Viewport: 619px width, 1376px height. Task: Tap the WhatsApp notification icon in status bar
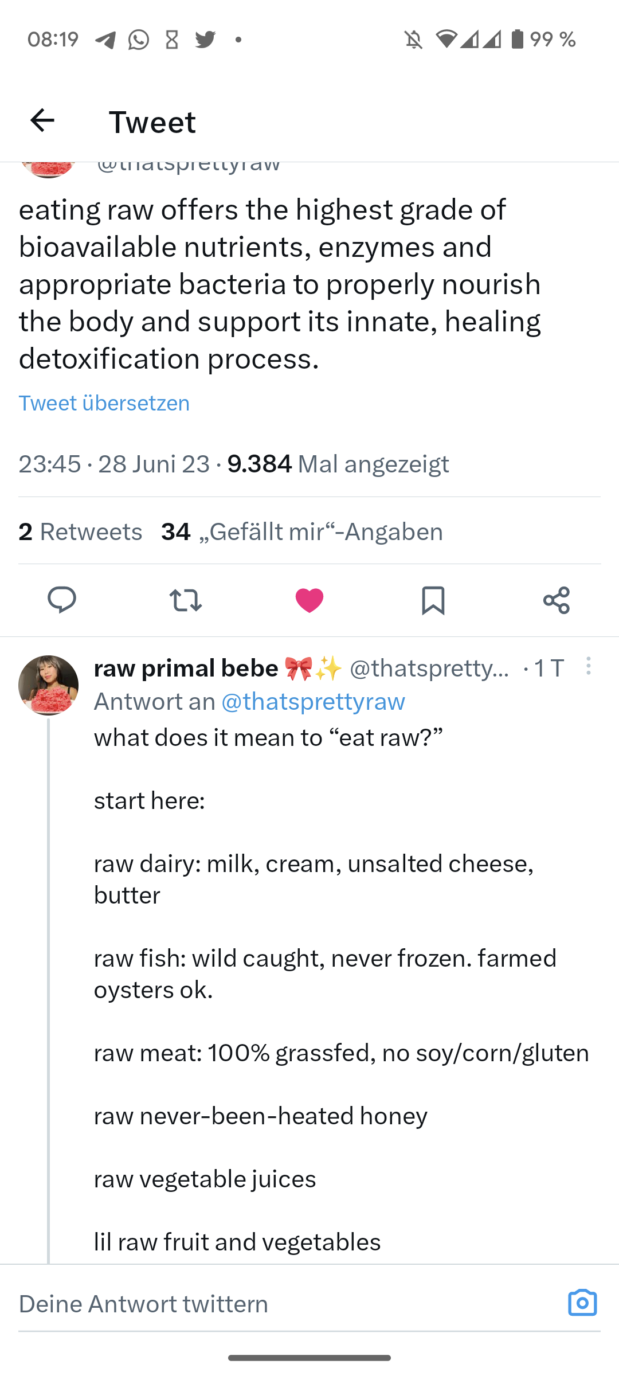139,40
